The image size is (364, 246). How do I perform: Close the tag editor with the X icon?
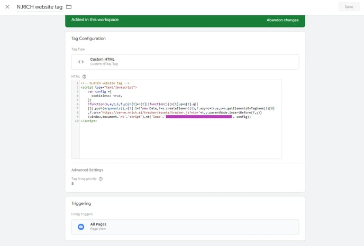coord(7,7)
